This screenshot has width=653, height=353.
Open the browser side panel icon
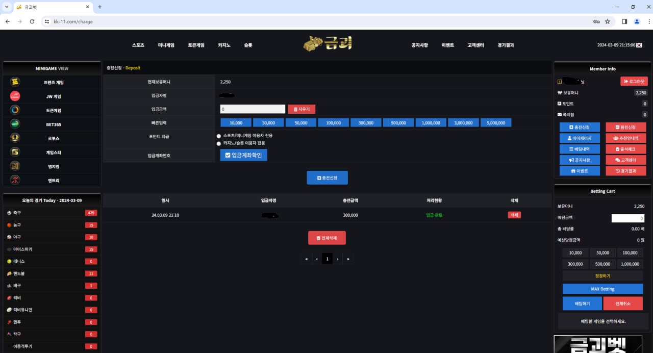pyautogui.click(x=624, y=21)
